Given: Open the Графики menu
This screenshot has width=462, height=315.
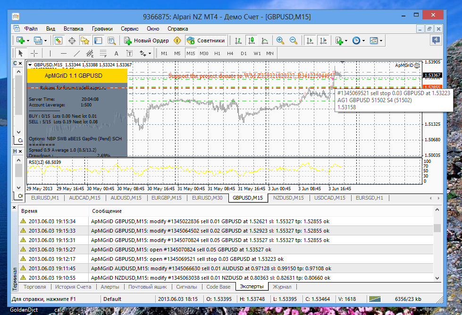Looking at the screenshot, I should click(x=102, y=29).
